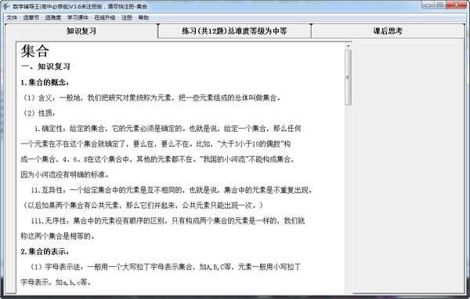The width and height of the screenshot is (470, 299).
Task: Minimize the 数学辅导王 window
Action: click(x=428, y=5)
